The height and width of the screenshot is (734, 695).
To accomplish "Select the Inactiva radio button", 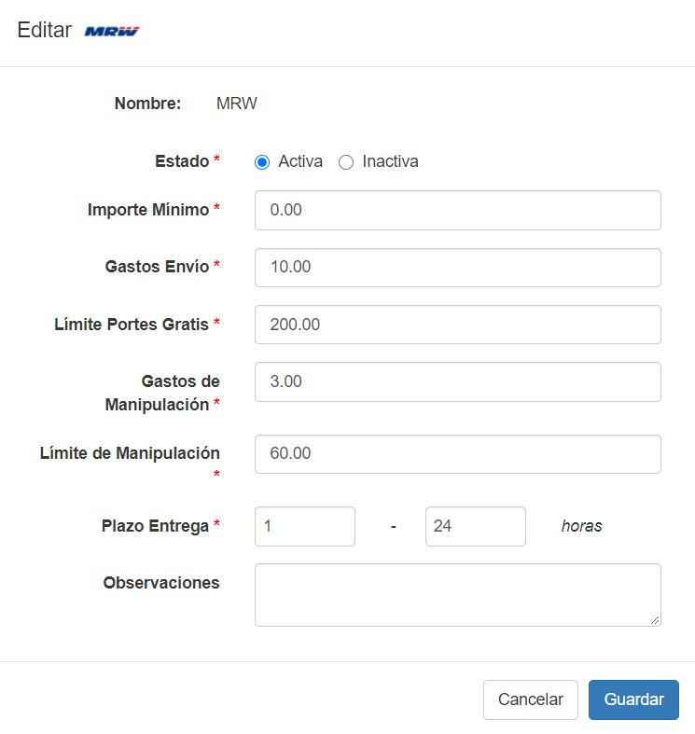I will 346,162.
